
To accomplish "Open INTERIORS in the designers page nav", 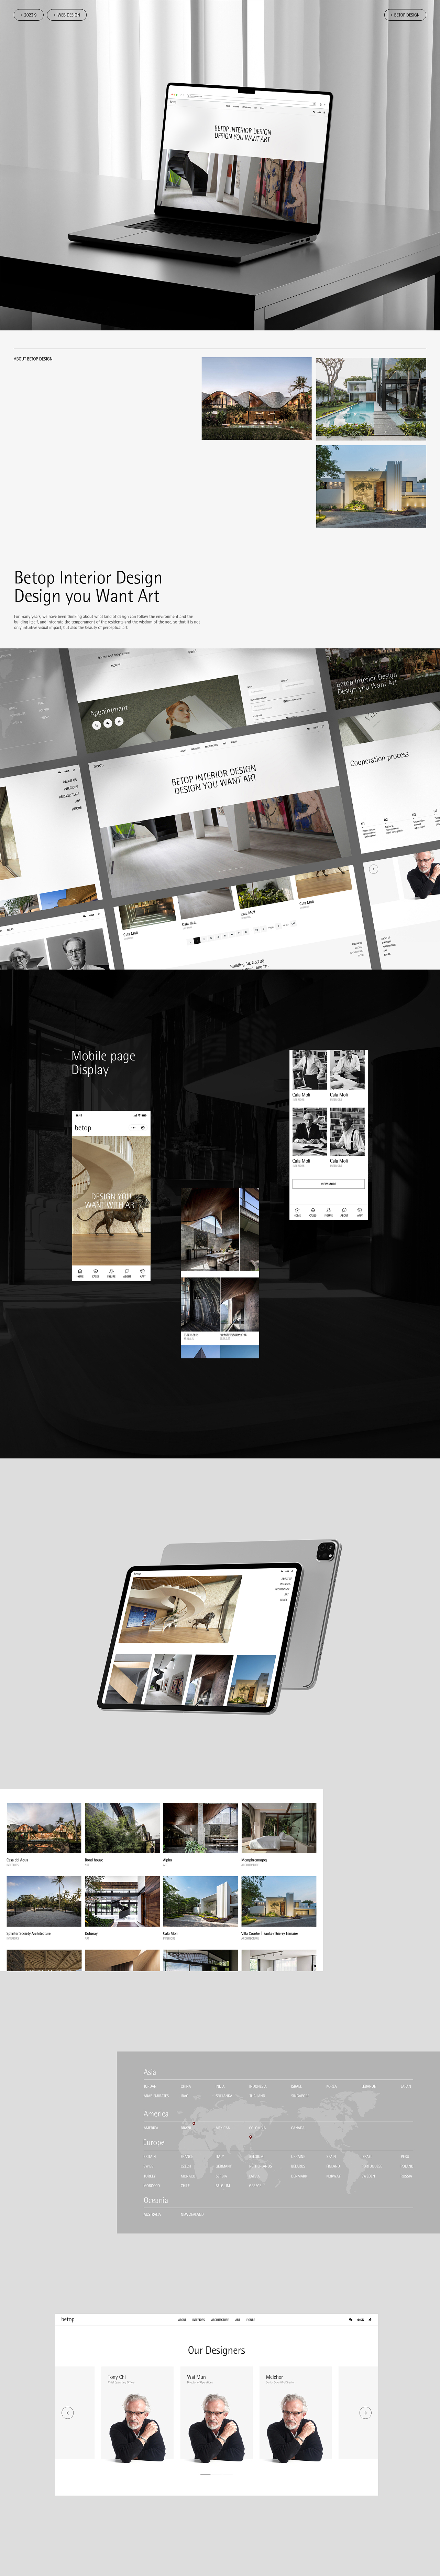I will click(x=199, y=2320).
